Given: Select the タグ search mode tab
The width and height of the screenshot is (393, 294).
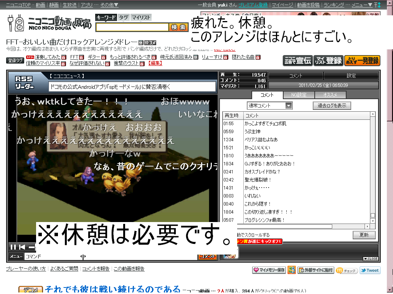Looking at the screenshot, I should click(124, 18).
